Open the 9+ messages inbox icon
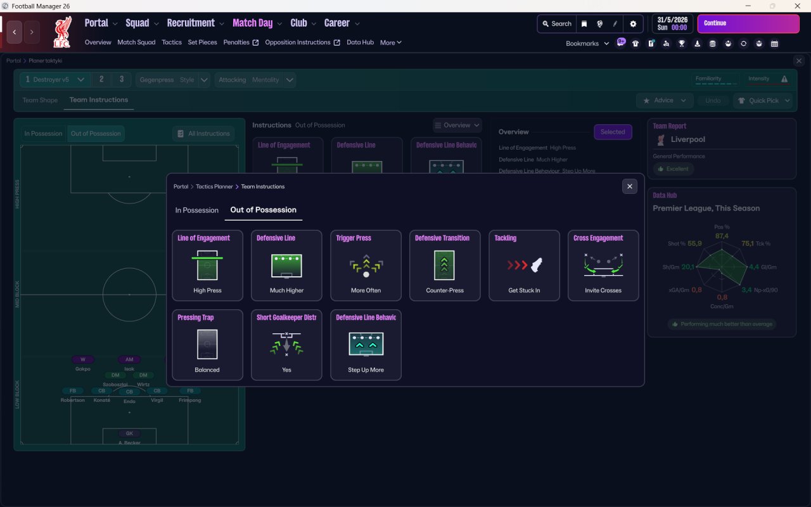 [x=621, y=42]
